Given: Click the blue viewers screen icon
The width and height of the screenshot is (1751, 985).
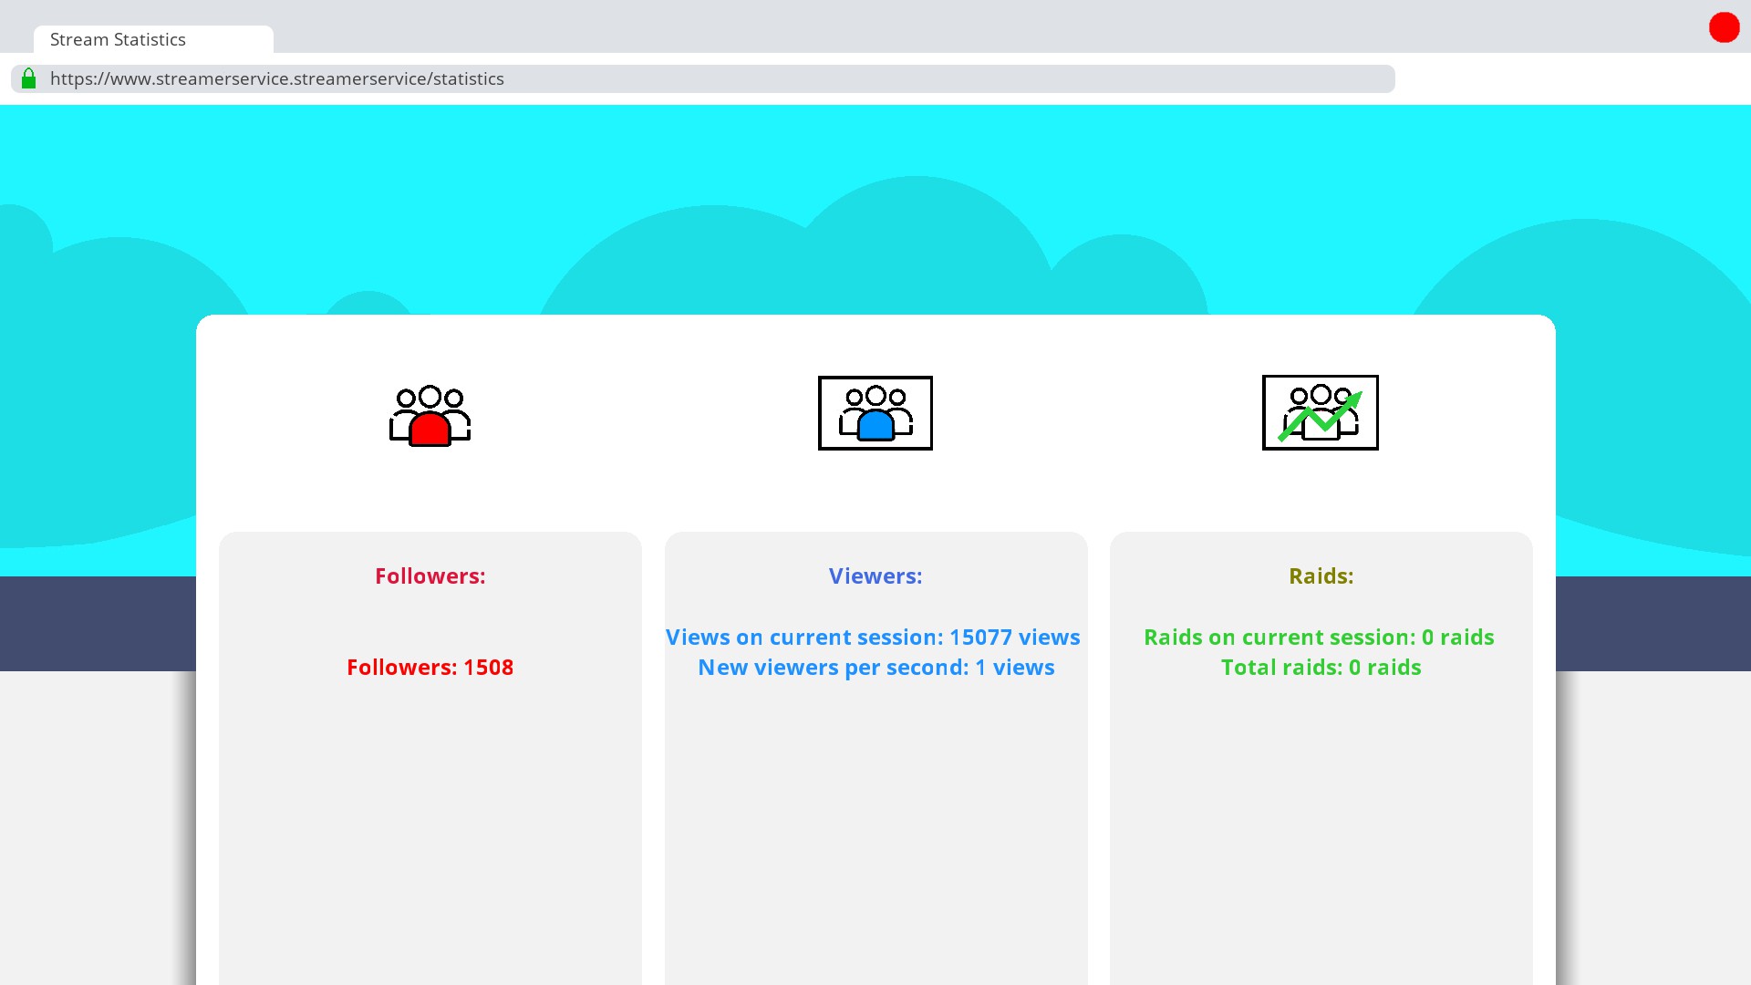Looking at the screenshot, I should pos(875,413).
